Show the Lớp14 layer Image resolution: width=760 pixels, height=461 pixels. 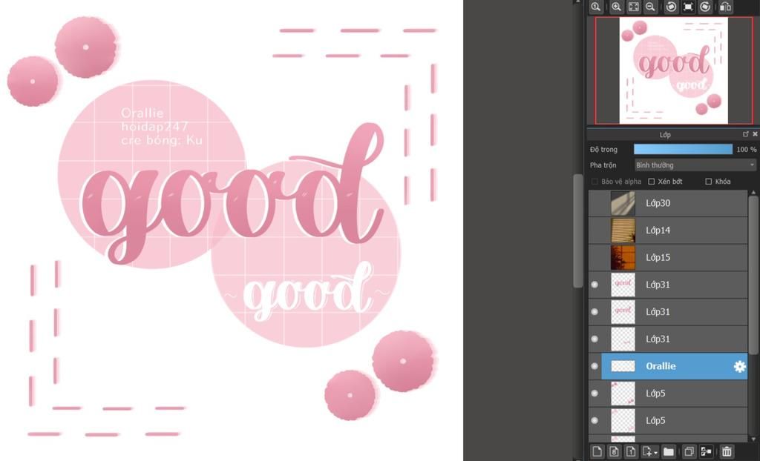594,230
